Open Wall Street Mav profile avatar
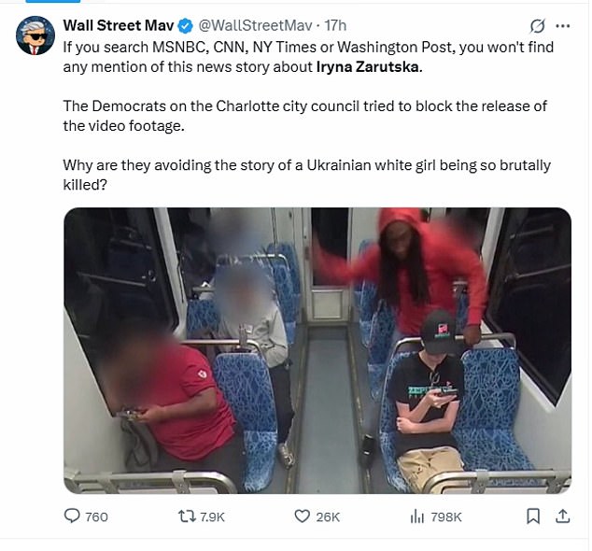The width and height of the screenshot is (592, 551). [35, 35]
